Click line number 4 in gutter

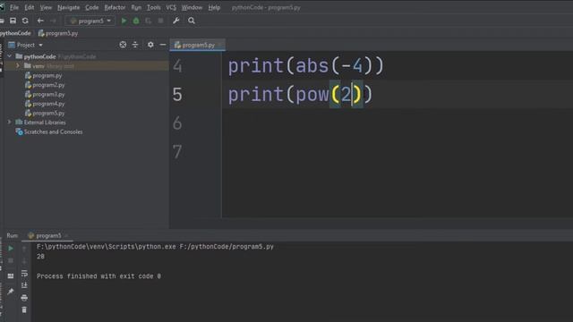(x=177, y=66)
